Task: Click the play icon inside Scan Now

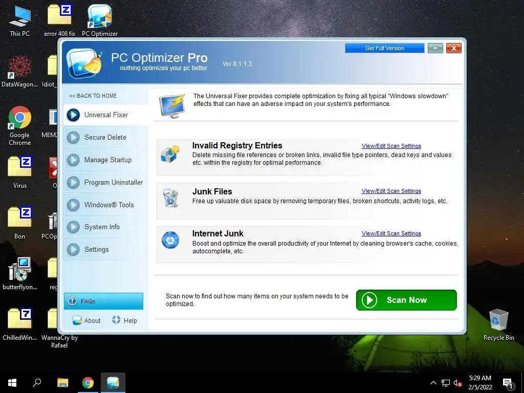Action: pos(369,300)
